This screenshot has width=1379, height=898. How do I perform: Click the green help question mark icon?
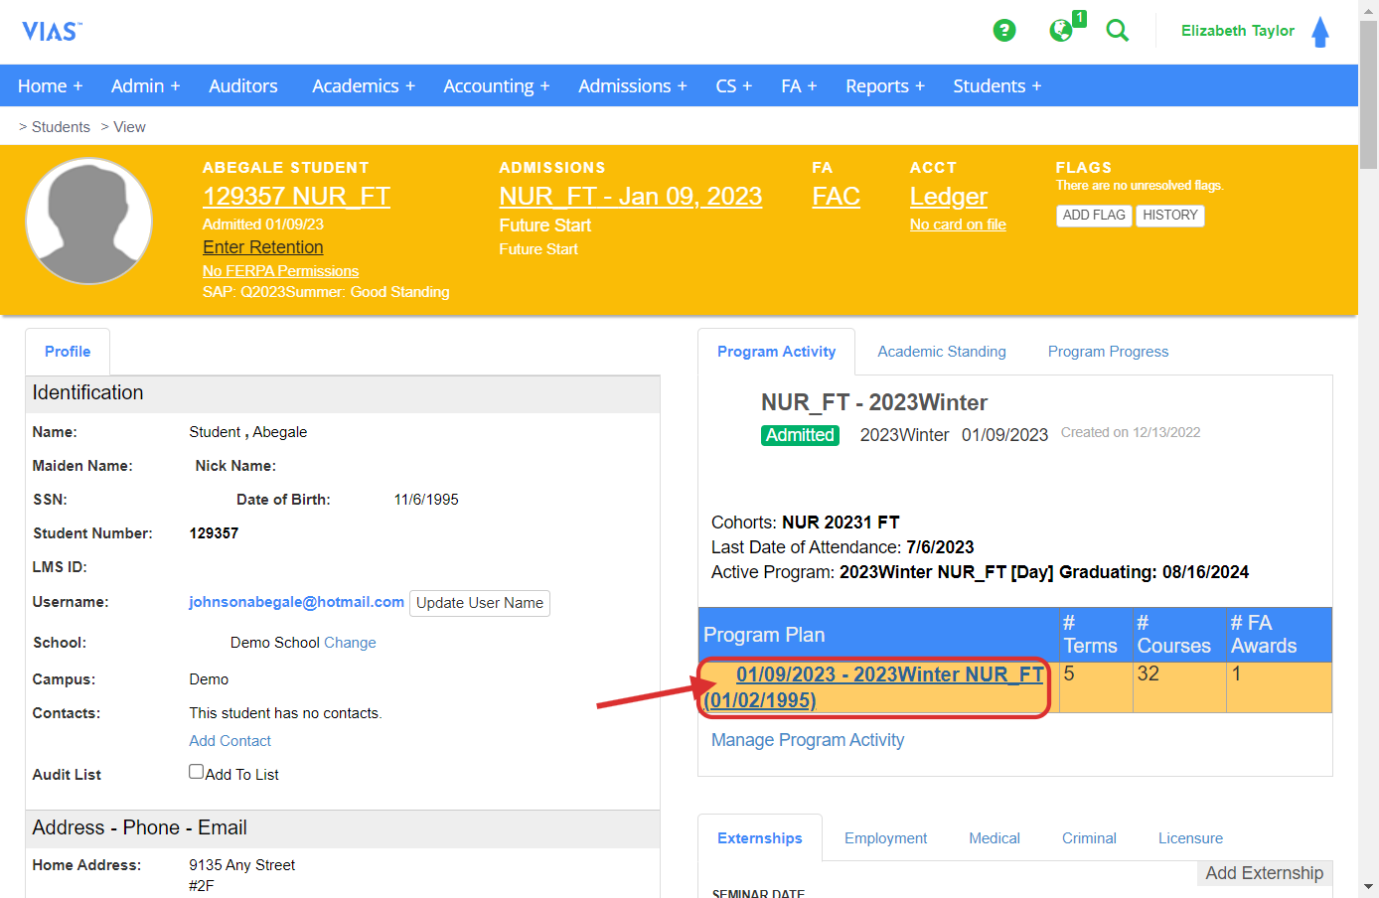coord(1004,31)
